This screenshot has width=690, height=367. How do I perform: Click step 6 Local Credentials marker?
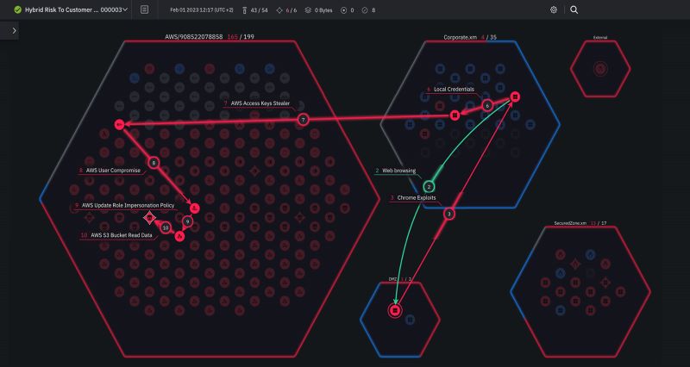pyautogui.click(x=487, y=105)
